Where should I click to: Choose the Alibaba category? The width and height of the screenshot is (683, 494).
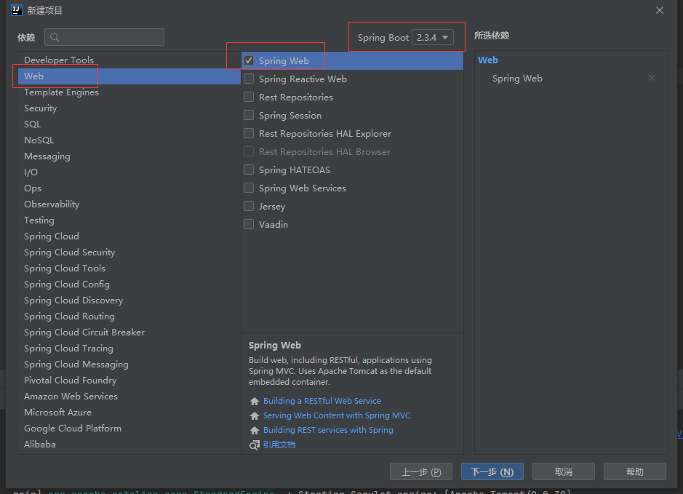pyautogui.click(x=129, y=445)
